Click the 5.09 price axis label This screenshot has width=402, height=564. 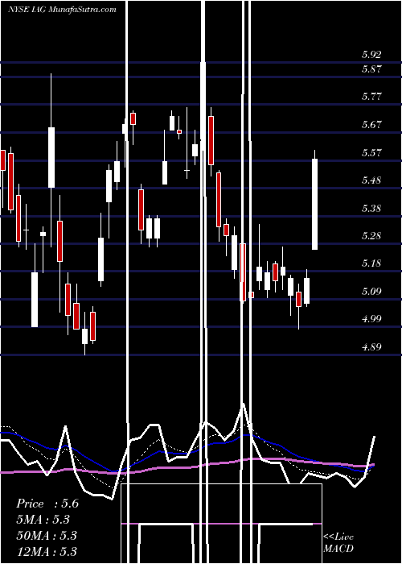pyautogui.click(x=371, y=292)
